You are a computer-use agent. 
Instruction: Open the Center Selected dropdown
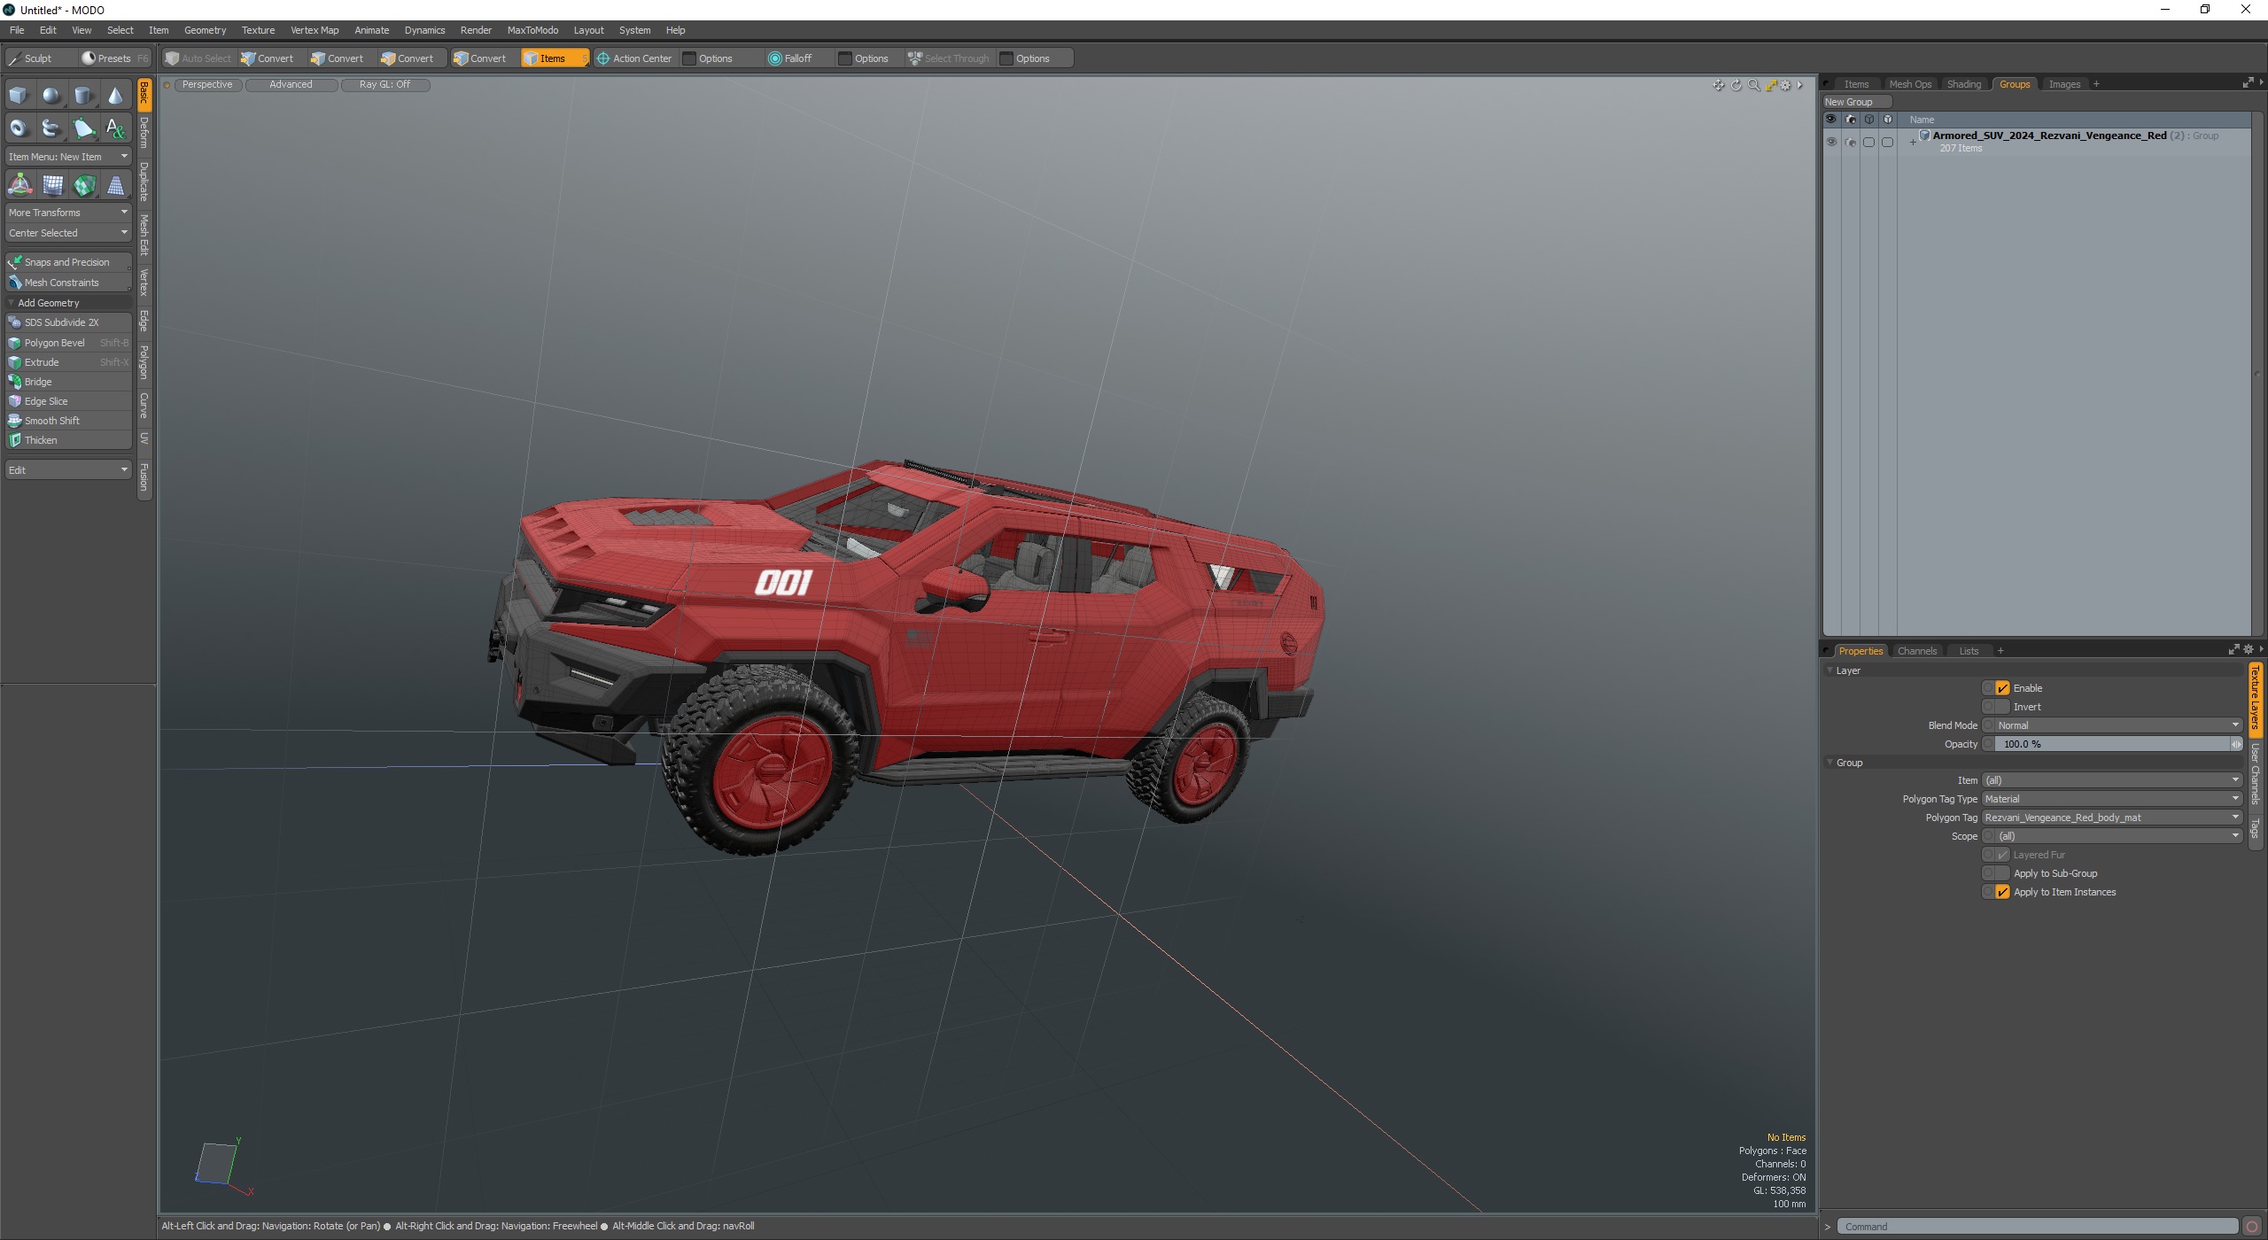coord(68,233)
